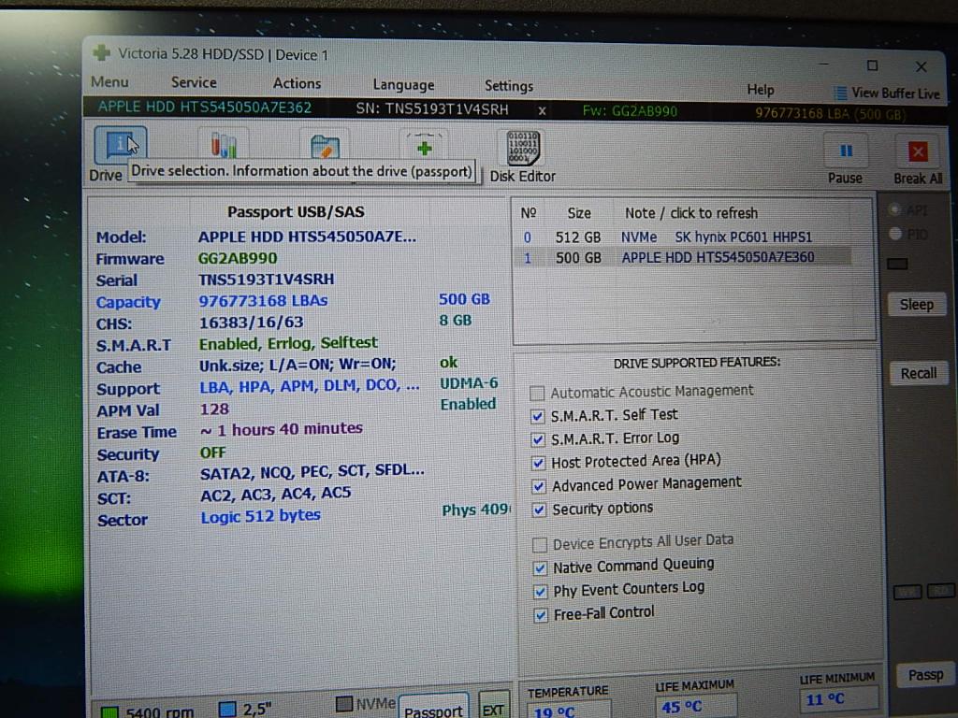Click the Victoria green cross title icon

[x=101, y=53]
